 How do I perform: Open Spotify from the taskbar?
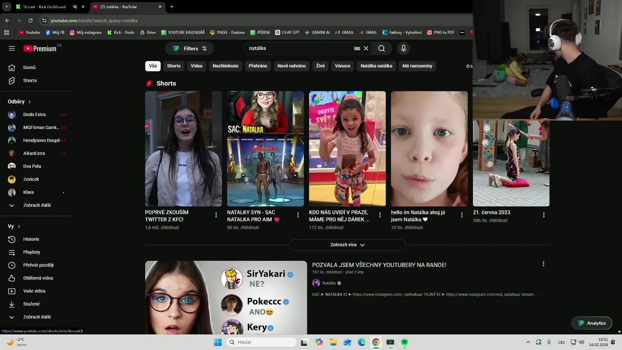(404, 342)
